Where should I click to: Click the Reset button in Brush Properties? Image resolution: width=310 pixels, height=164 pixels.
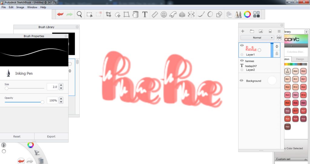[x=17, y=137]
